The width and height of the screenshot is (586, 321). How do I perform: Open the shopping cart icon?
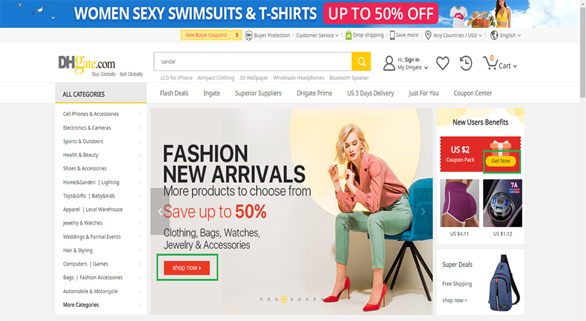coord(490,63)
